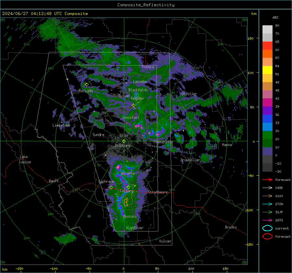Click the Didsbury label
Viewport: 292px width, 273px height.
122,145
